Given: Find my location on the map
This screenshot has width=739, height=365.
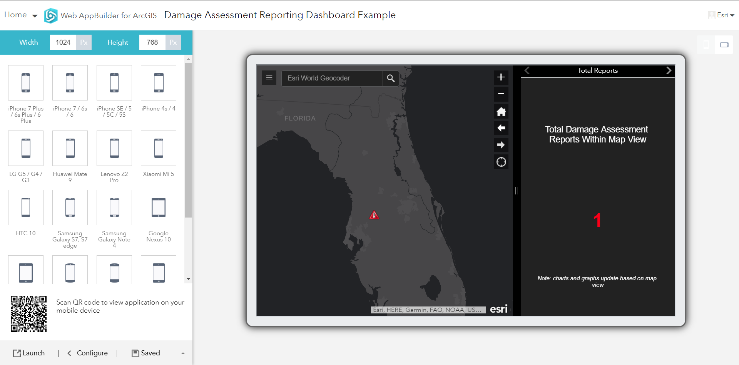Looking at the screenshot, I should 501,162.
